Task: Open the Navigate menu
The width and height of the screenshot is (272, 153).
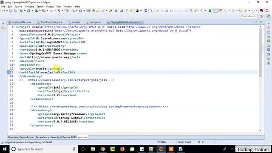Action: coord(29,6)
